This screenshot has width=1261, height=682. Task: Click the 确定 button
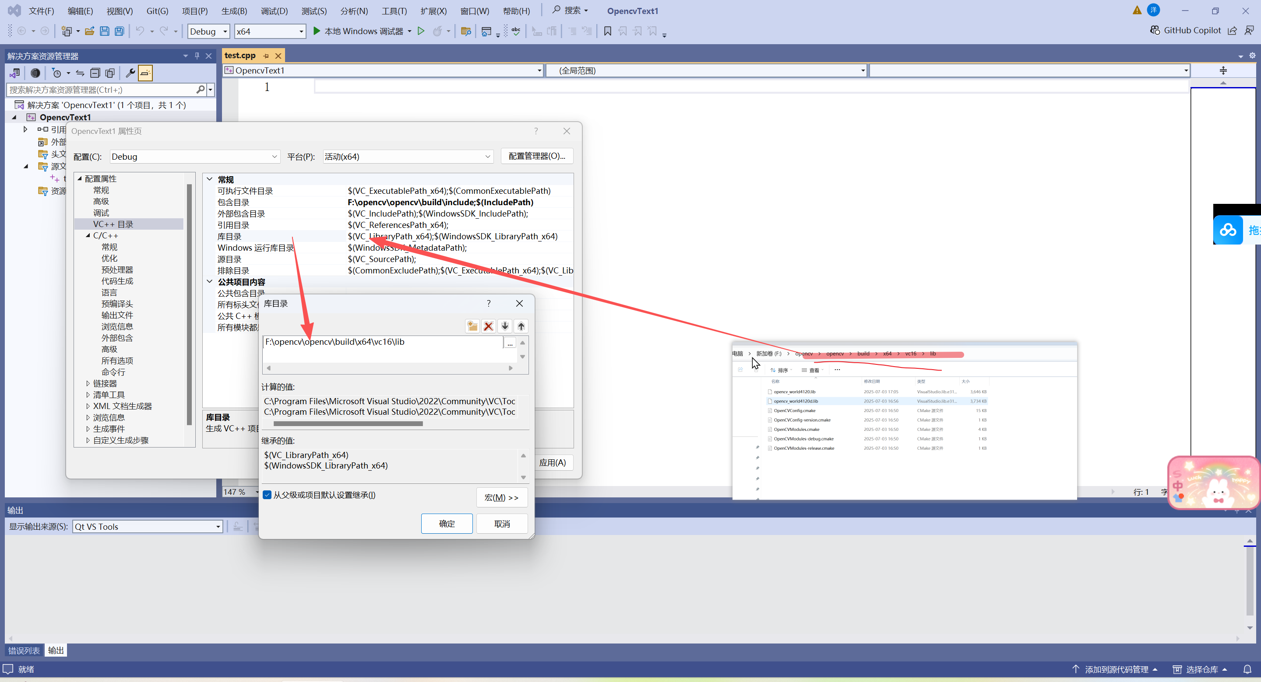(447, 524)
